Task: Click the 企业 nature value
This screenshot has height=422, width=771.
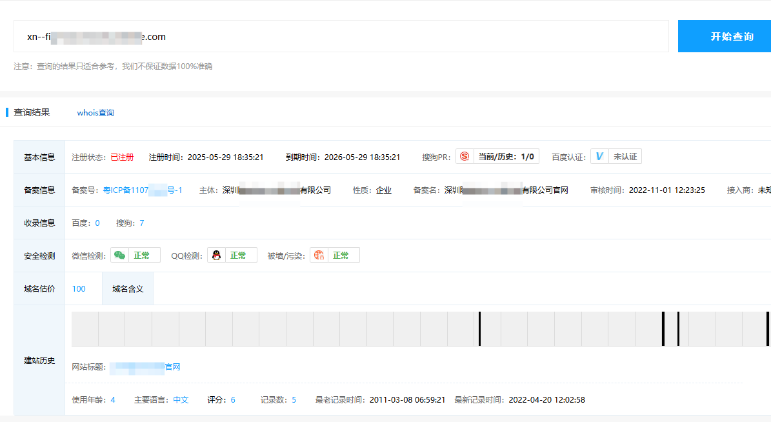Action: pyautogui.click(x=384, y=190)
